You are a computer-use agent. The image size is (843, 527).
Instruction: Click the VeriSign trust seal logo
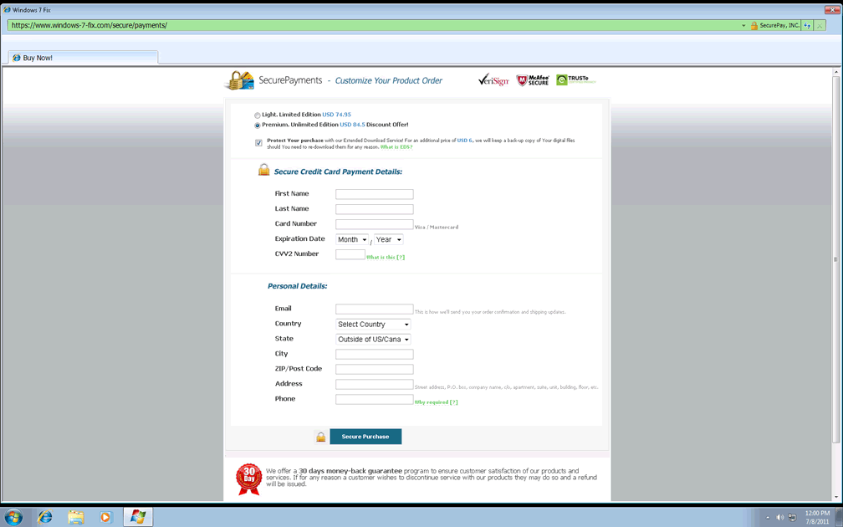click(x=493, y=80)
